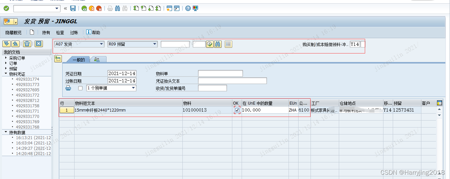Click the Previous Page icon

click(x=143, y=8)
